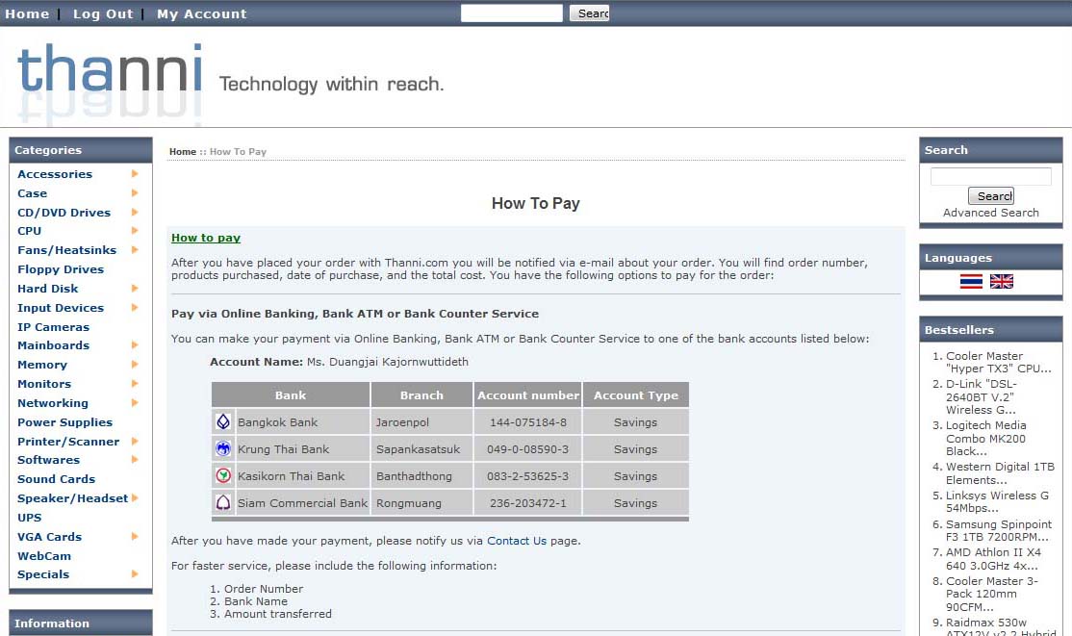Screen dimensions: 1072x636
Task: Switch language with the Thai flag icon
Action: coord(971,281)
